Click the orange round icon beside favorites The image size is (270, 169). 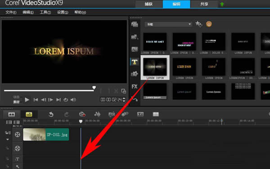pyautogui.click(x=209, y=24)
